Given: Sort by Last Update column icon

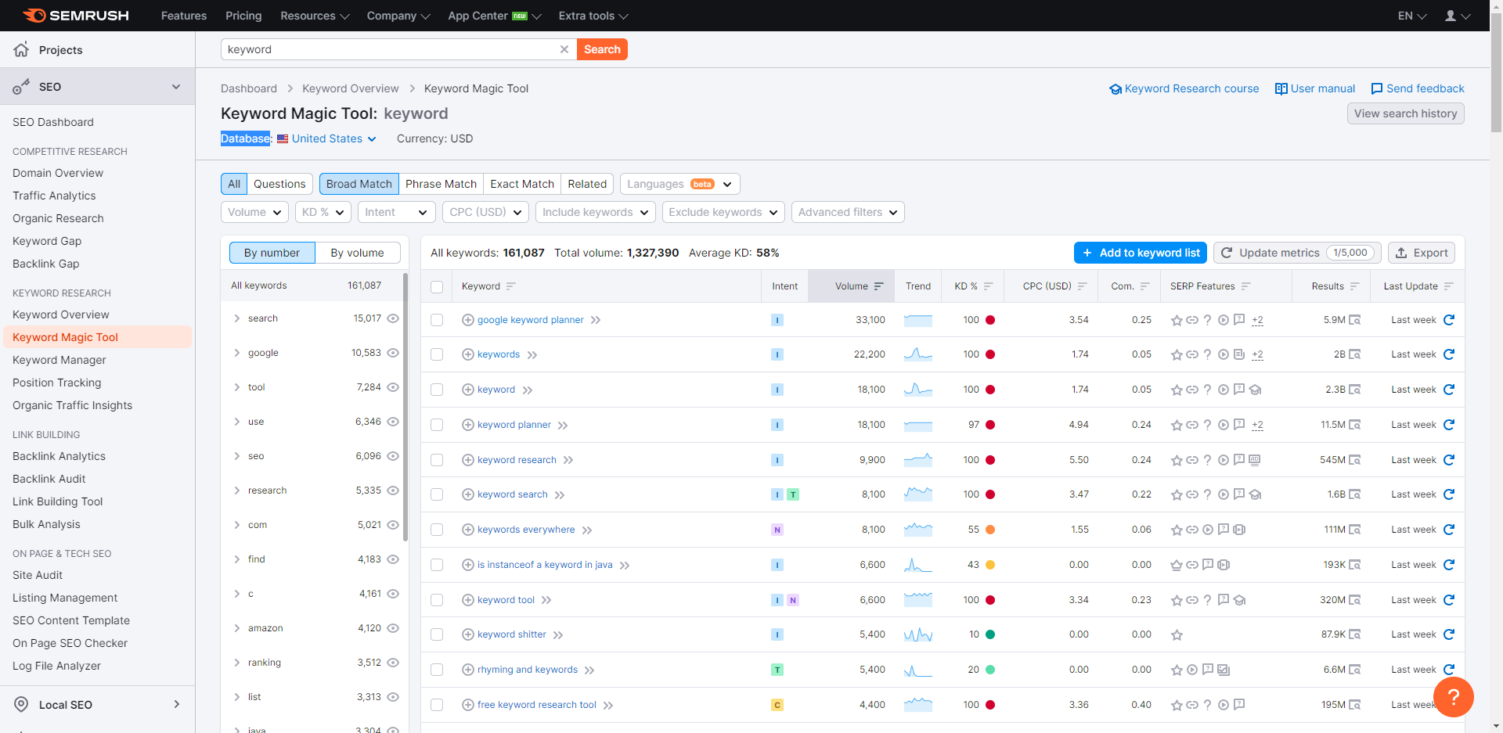Looking at the screenshot, I should pyautogui.click(x=1448, y=286).
